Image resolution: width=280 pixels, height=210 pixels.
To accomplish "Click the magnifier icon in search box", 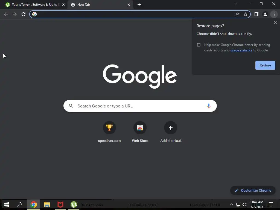I will point(71,106).
